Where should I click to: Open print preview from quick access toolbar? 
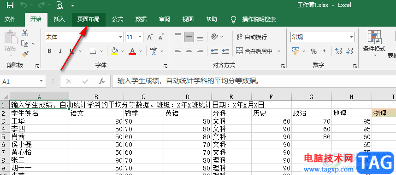click(x=60, y=5)
